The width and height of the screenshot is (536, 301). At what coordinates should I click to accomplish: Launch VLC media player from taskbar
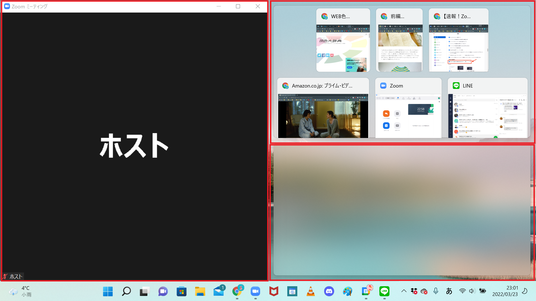[311, 292]
